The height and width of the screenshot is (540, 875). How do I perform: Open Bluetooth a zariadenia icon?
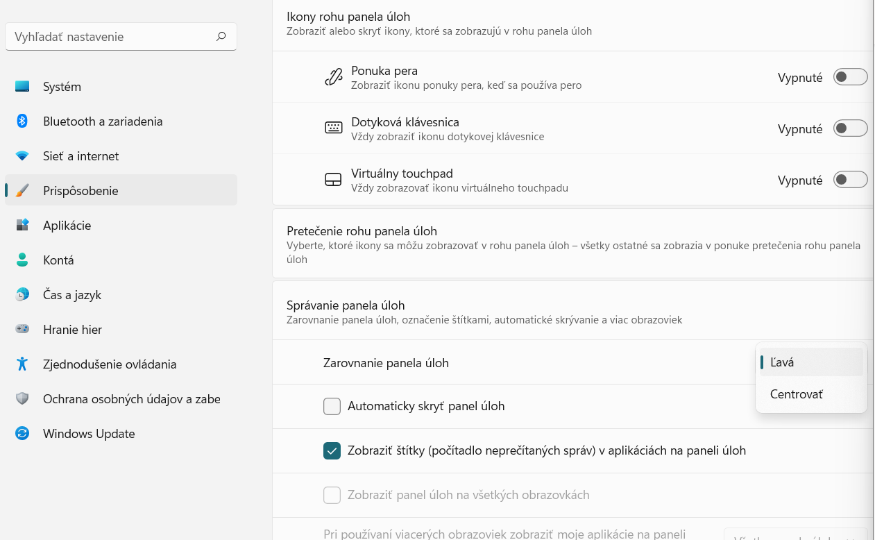[22, 121]
